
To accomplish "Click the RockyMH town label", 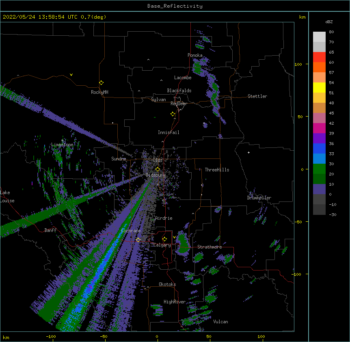I will pos(99,92).
